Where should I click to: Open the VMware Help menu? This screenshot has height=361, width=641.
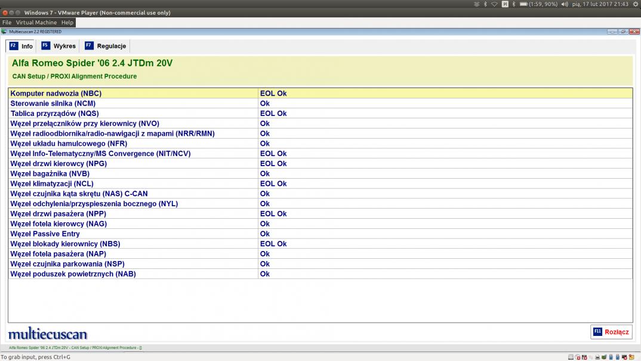(67, 23)
